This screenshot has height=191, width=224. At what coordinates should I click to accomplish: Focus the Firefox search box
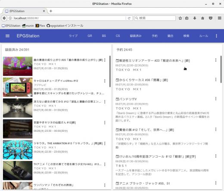[155, 18]
